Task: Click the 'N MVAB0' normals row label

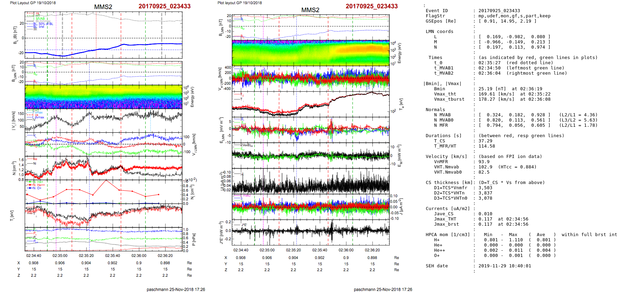Action: [443, 120]
